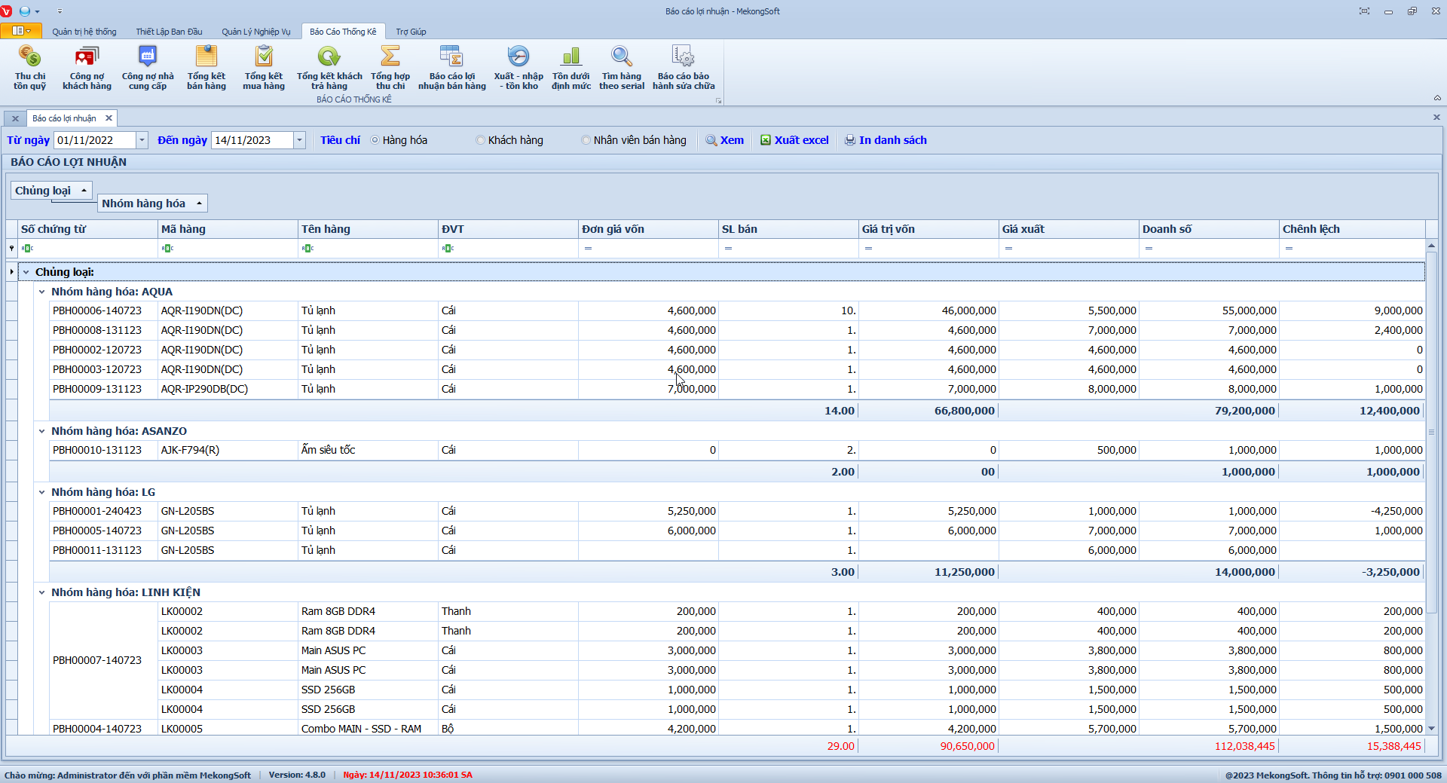Collapse the Nhóm hàng hóa: AQUA group
This screenshot has width=1447, height=783.
coord(42,292)
